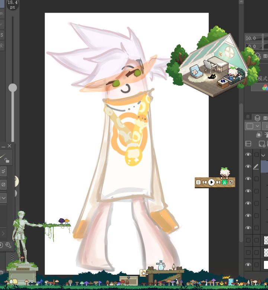Click the purple and orange mushrooms on the vine
Screen dimensions: 268x290
[64, 221]
